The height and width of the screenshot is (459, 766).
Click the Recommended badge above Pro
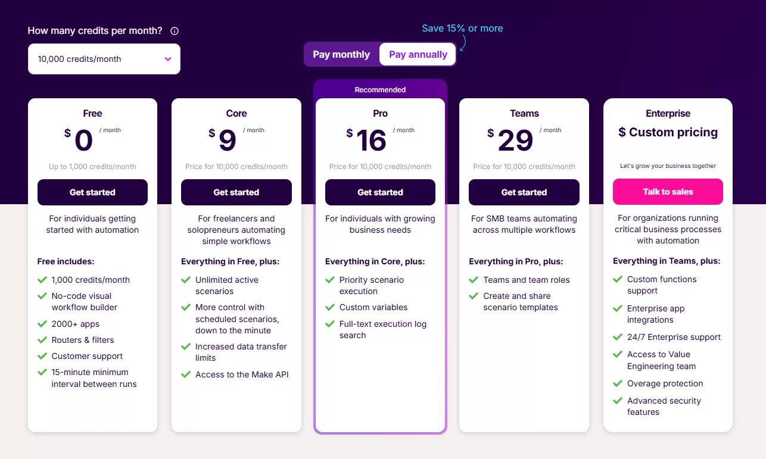pyautogui.click(x=380, y=90)
